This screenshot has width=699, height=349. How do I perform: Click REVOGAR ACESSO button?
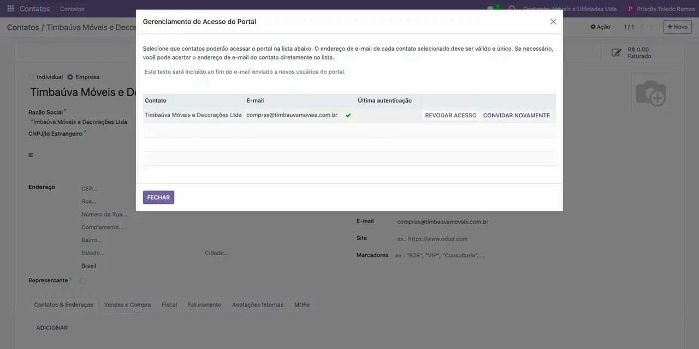point(451,116)
